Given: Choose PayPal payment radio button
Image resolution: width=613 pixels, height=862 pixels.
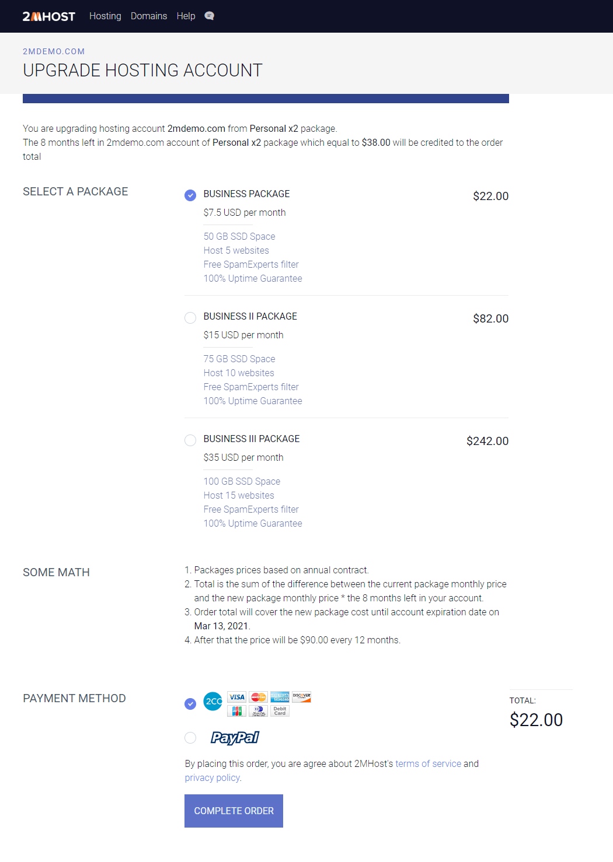Looking at the screenshot, I should coord(190,738).
